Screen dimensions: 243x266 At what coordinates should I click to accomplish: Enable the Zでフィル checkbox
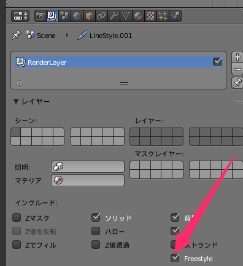[17, 245]
